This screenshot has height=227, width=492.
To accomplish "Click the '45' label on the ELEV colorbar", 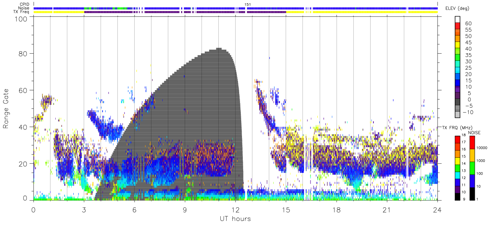I will click(468, 42).
